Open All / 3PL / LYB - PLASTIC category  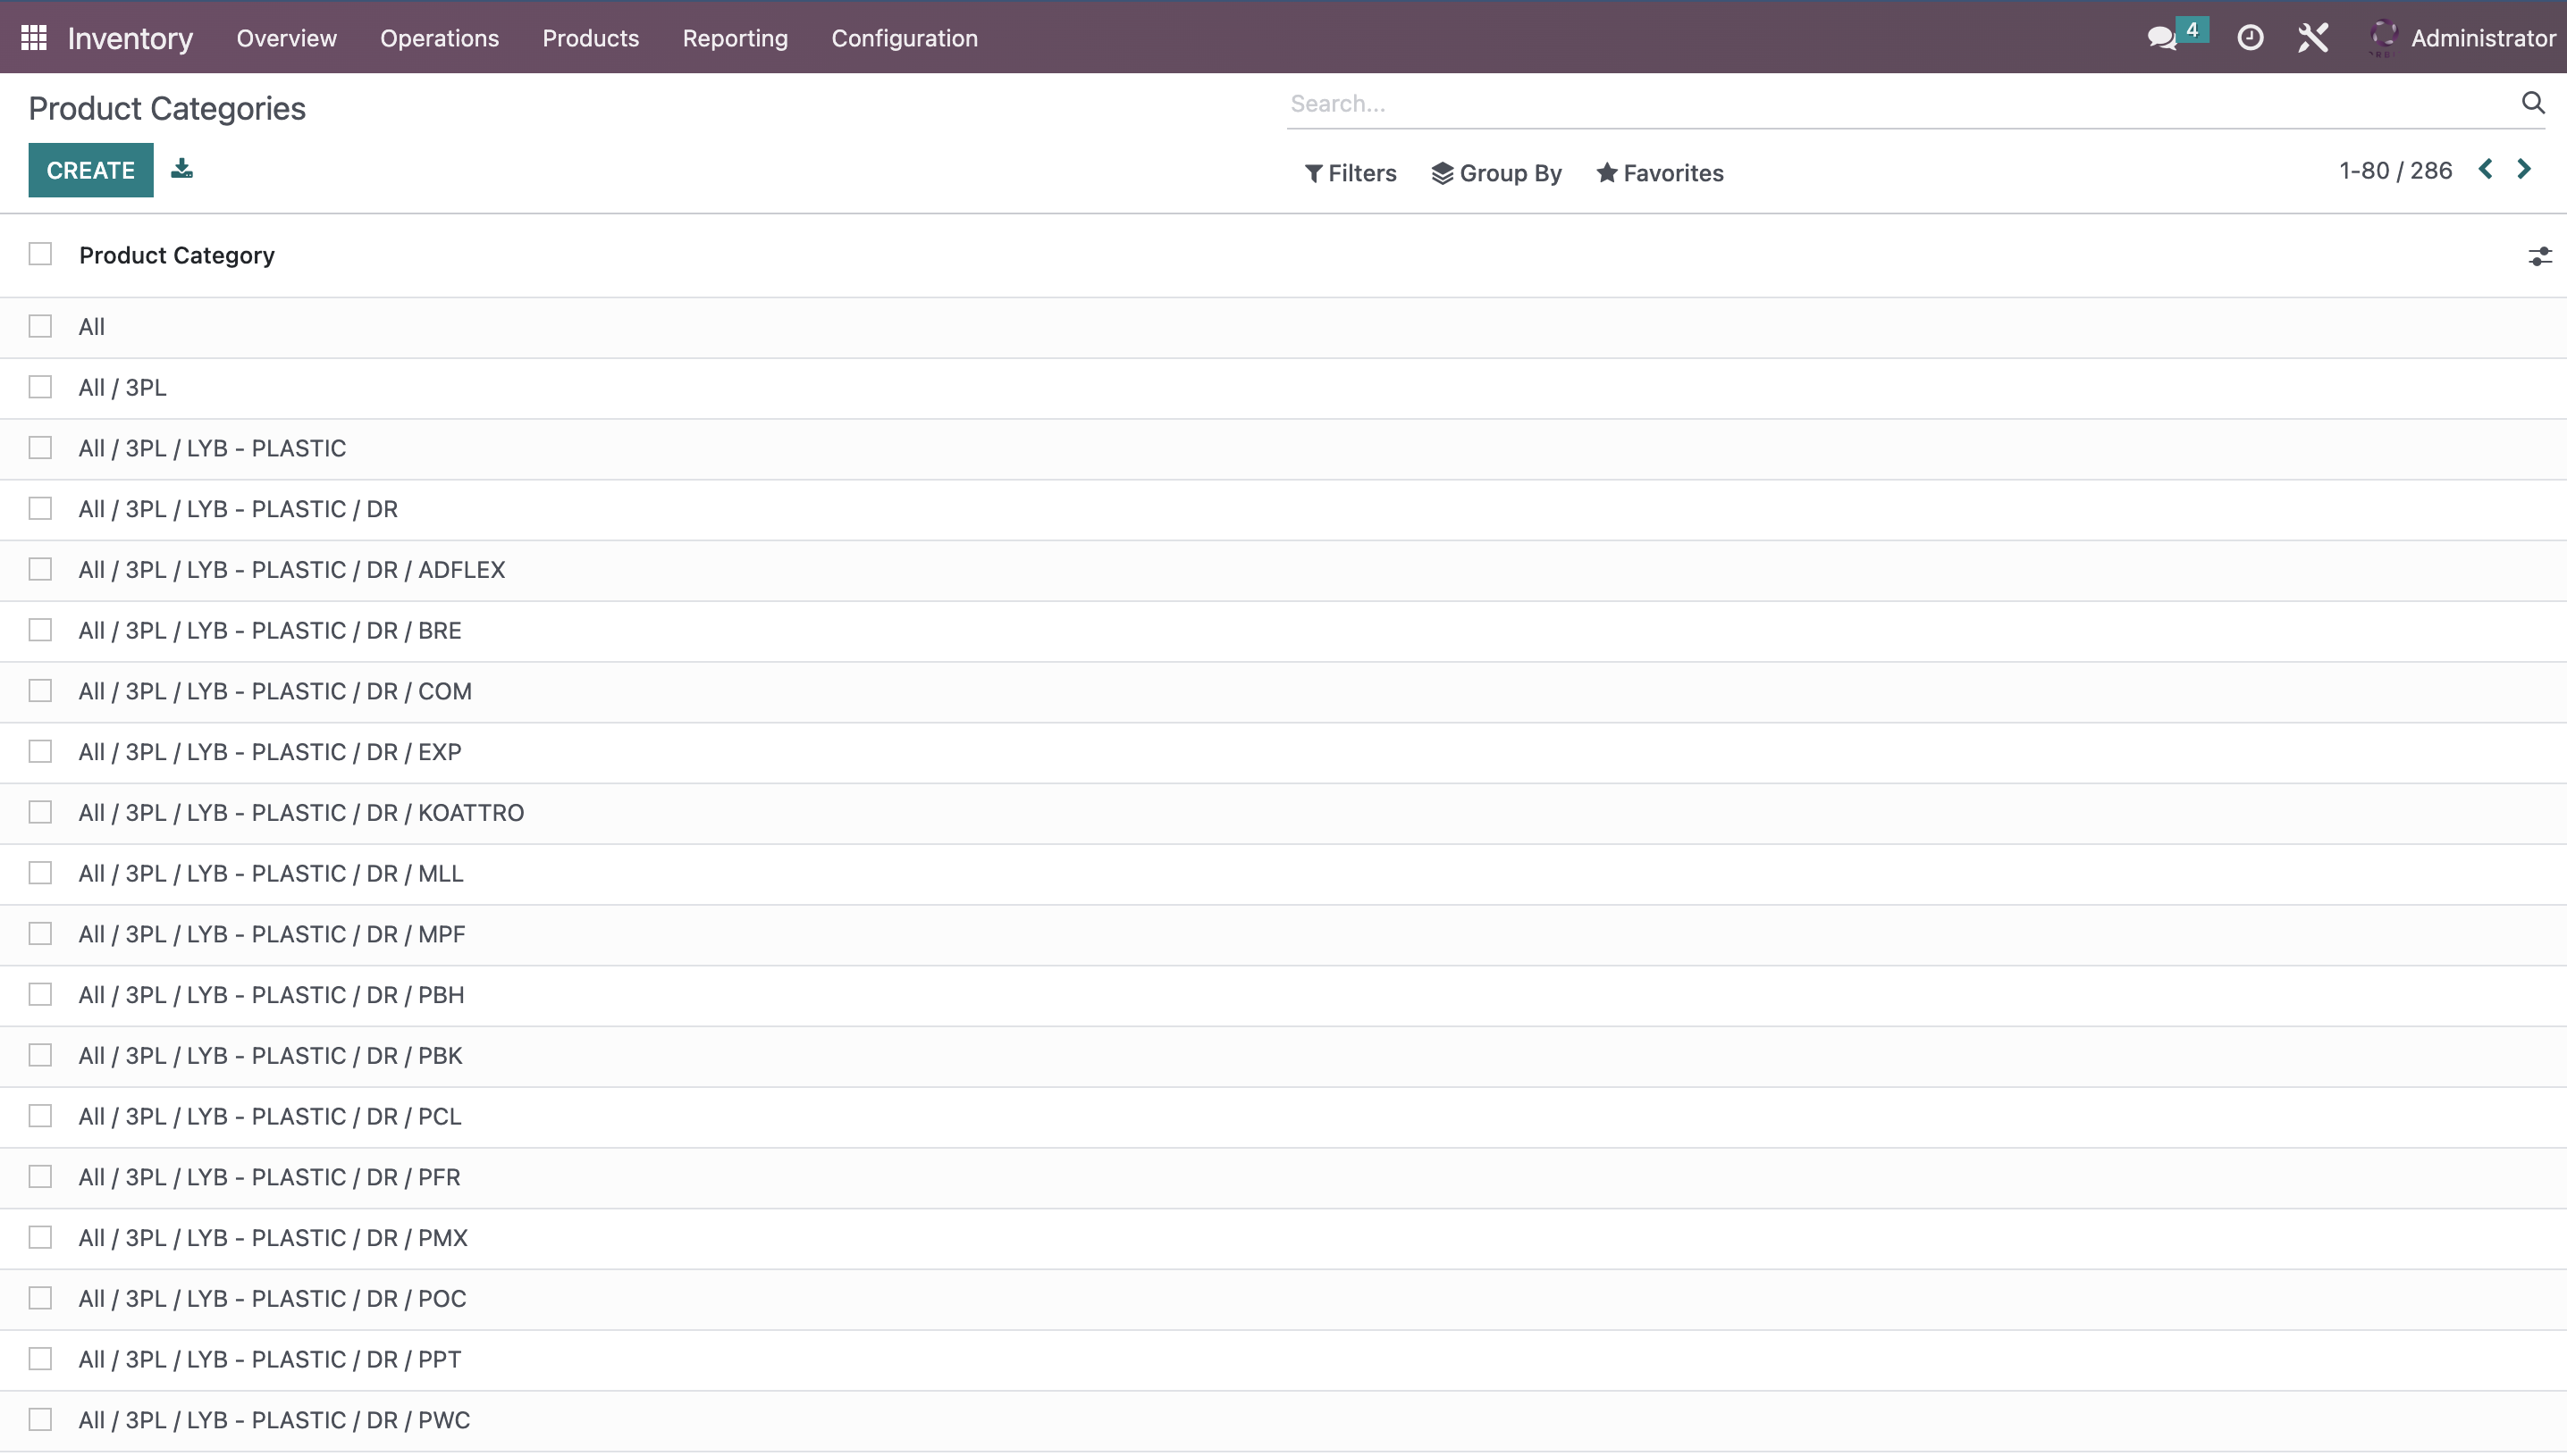tap(213, 448)
